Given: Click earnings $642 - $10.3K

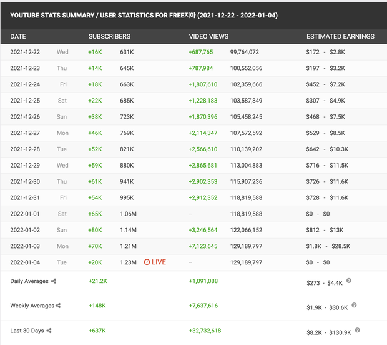Looking at the screenshot, I should point(327,149).
